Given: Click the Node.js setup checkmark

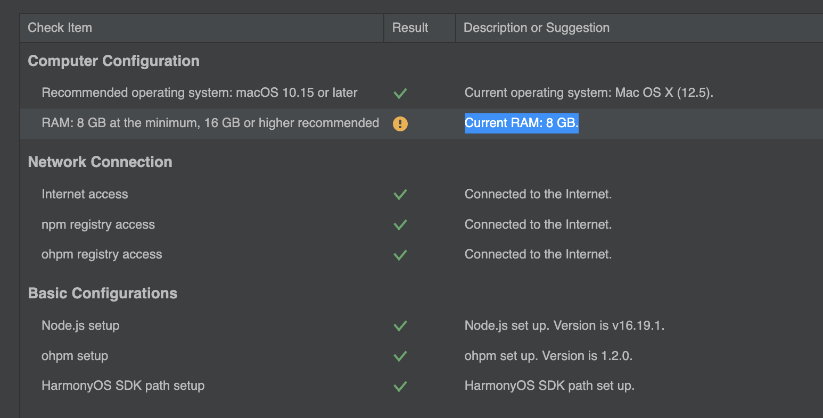Looking at the screenshot, I should click(x=400, y=326).
